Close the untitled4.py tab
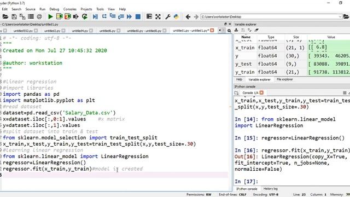The width and height of the screenshot is (350, 197). point(91,31)
